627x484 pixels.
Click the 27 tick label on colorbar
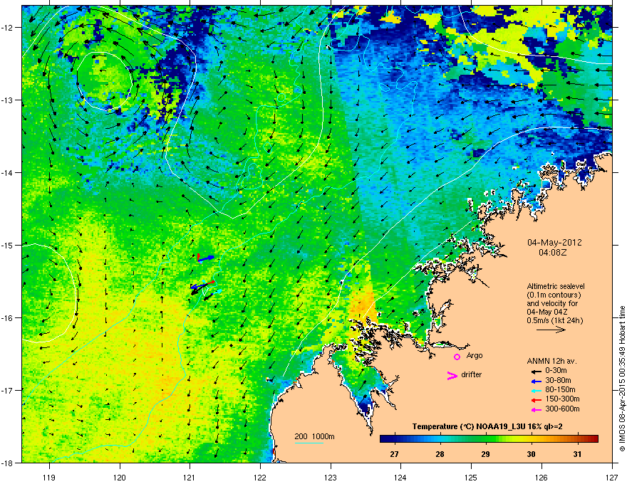(394, 454)
